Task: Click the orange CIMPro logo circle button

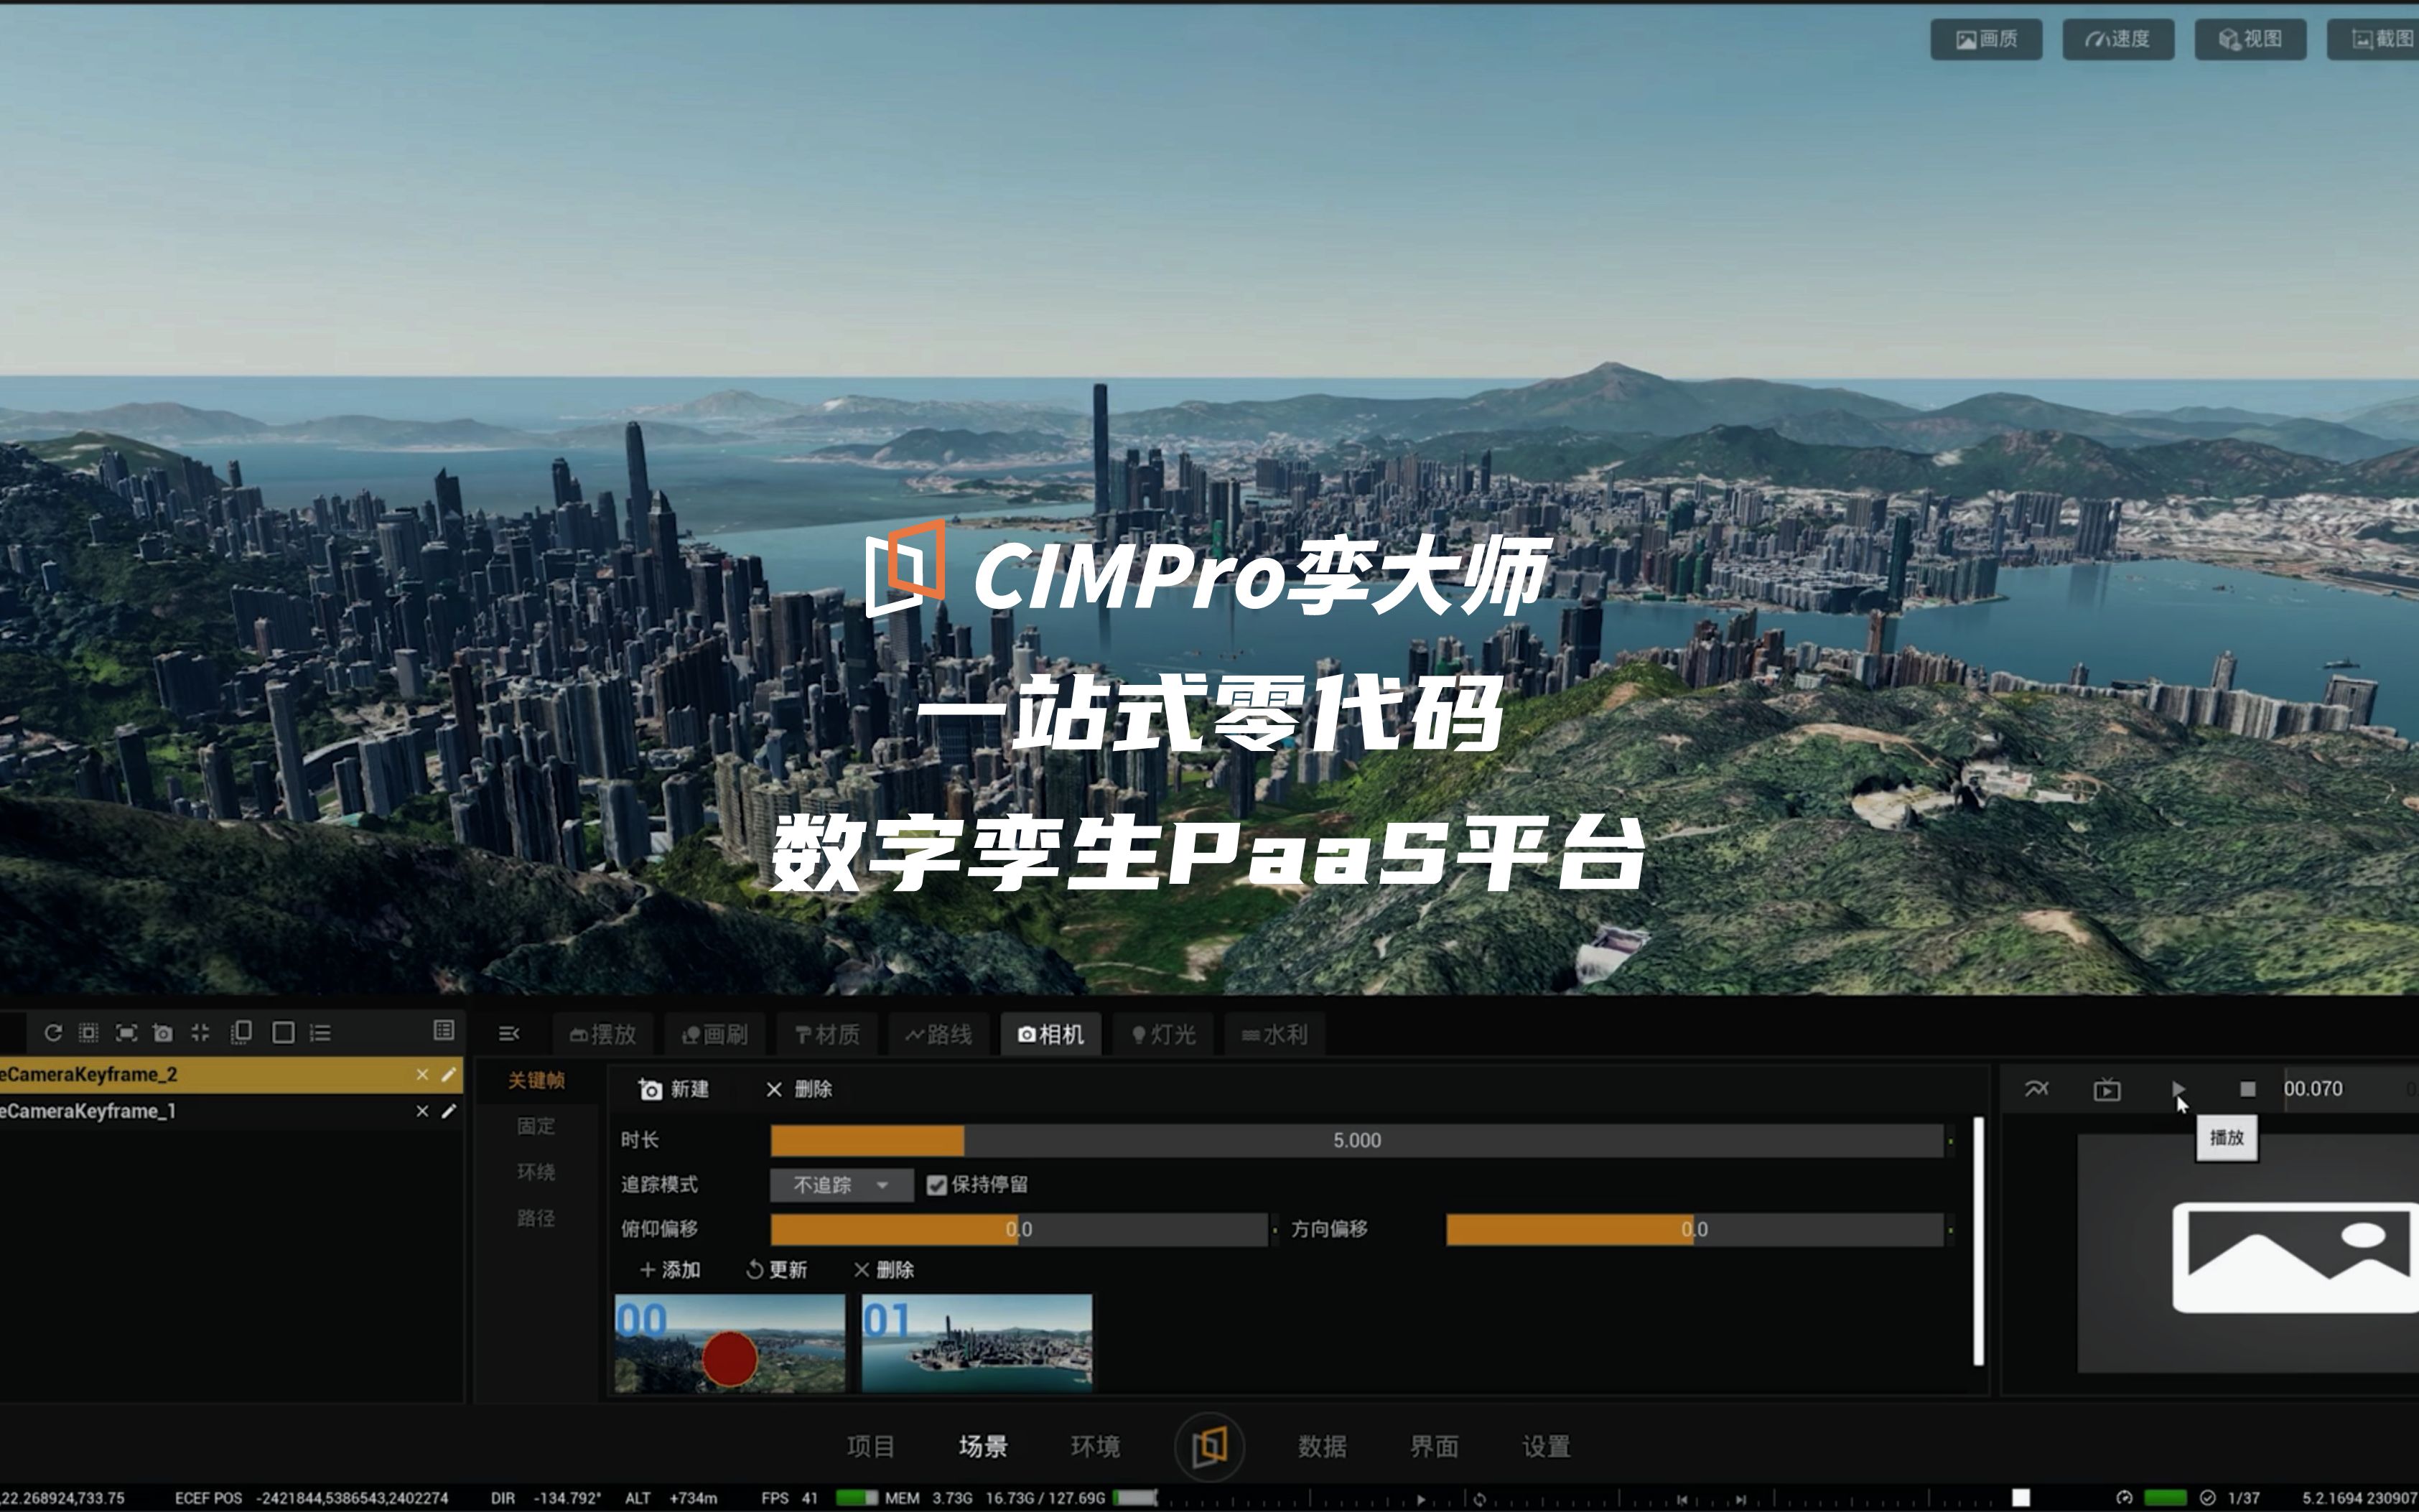Action: click(x=1209, y=1446)
